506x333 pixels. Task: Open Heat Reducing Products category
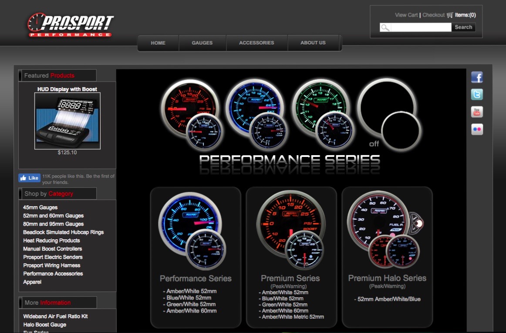tap(51, 241)
